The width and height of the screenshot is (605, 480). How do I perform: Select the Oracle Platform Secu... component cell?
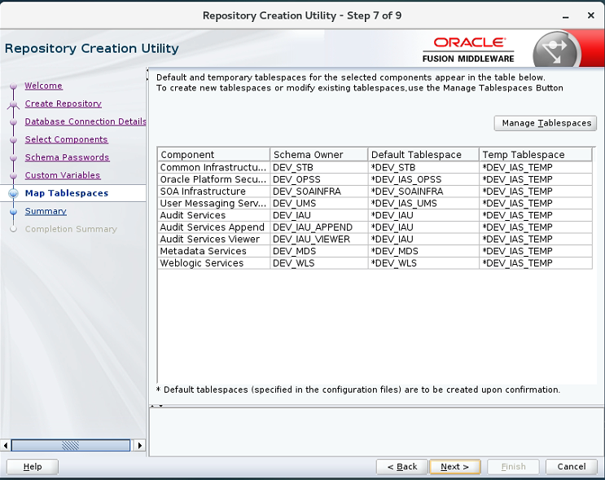pos(214,179)
